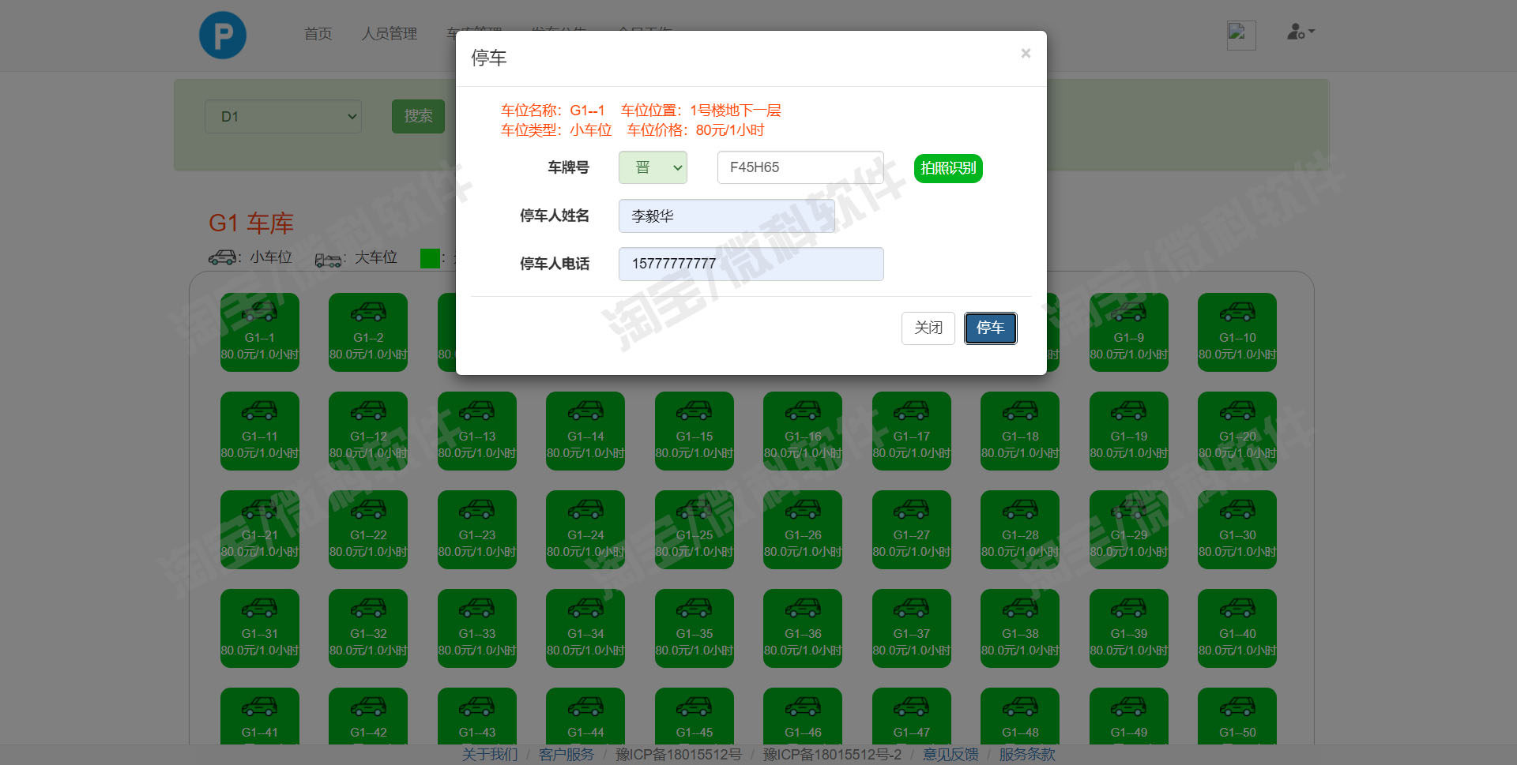This screenshot has width=1517, height=765.
Task: Open the 意见反馈 footer link
Action: pos(950,755)
